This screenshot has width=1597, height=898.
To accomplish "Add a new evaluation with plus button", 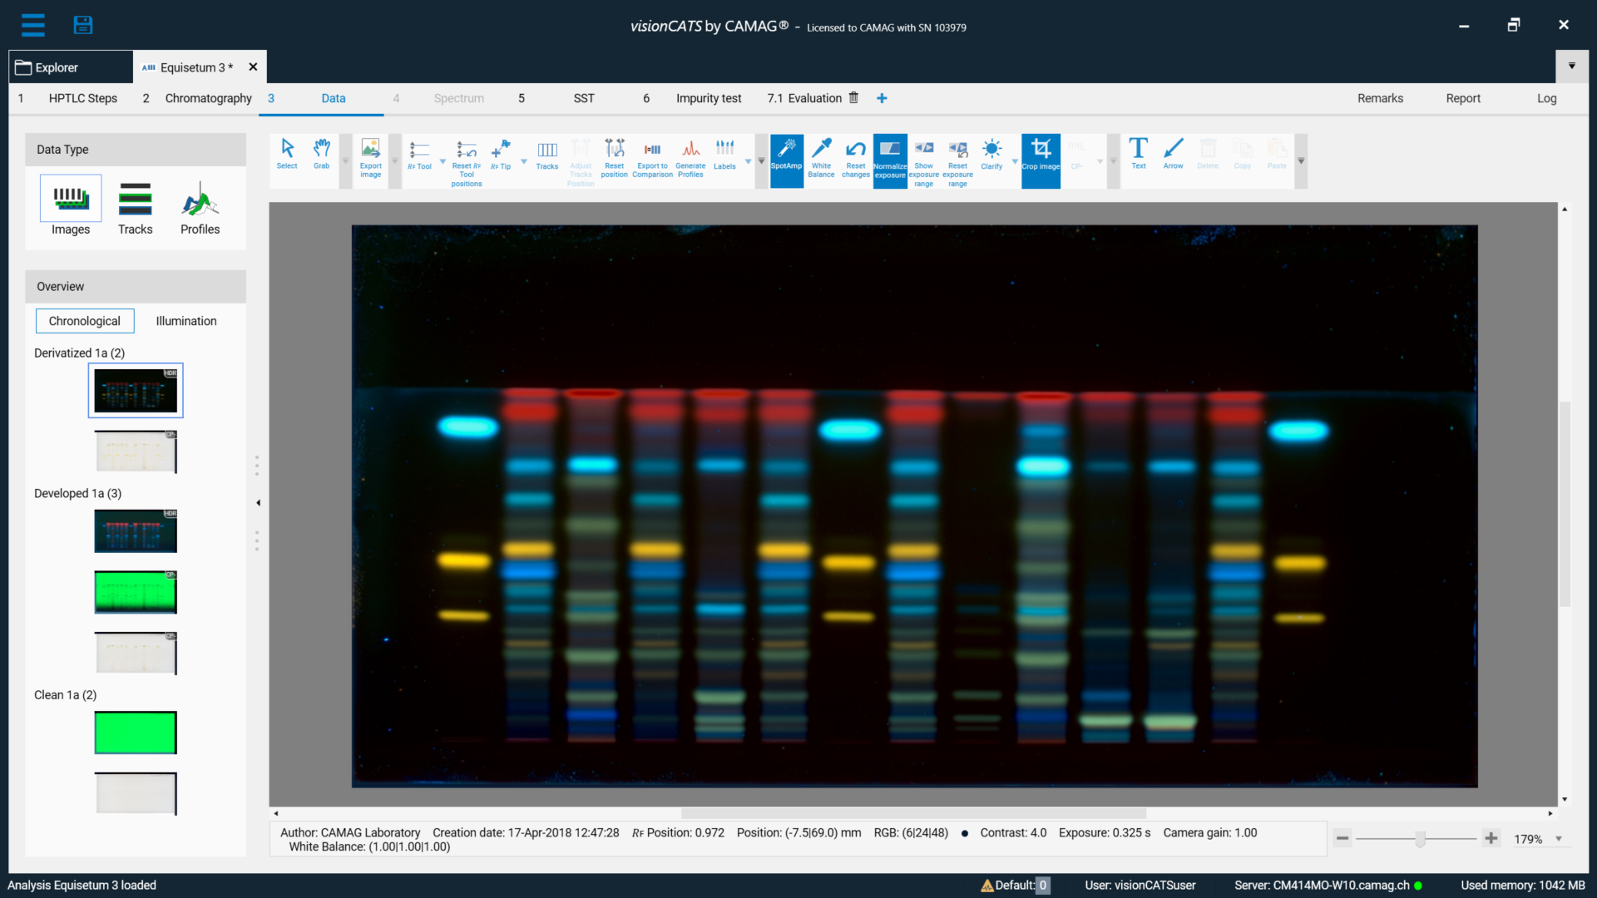I will [x=882, y=98].
